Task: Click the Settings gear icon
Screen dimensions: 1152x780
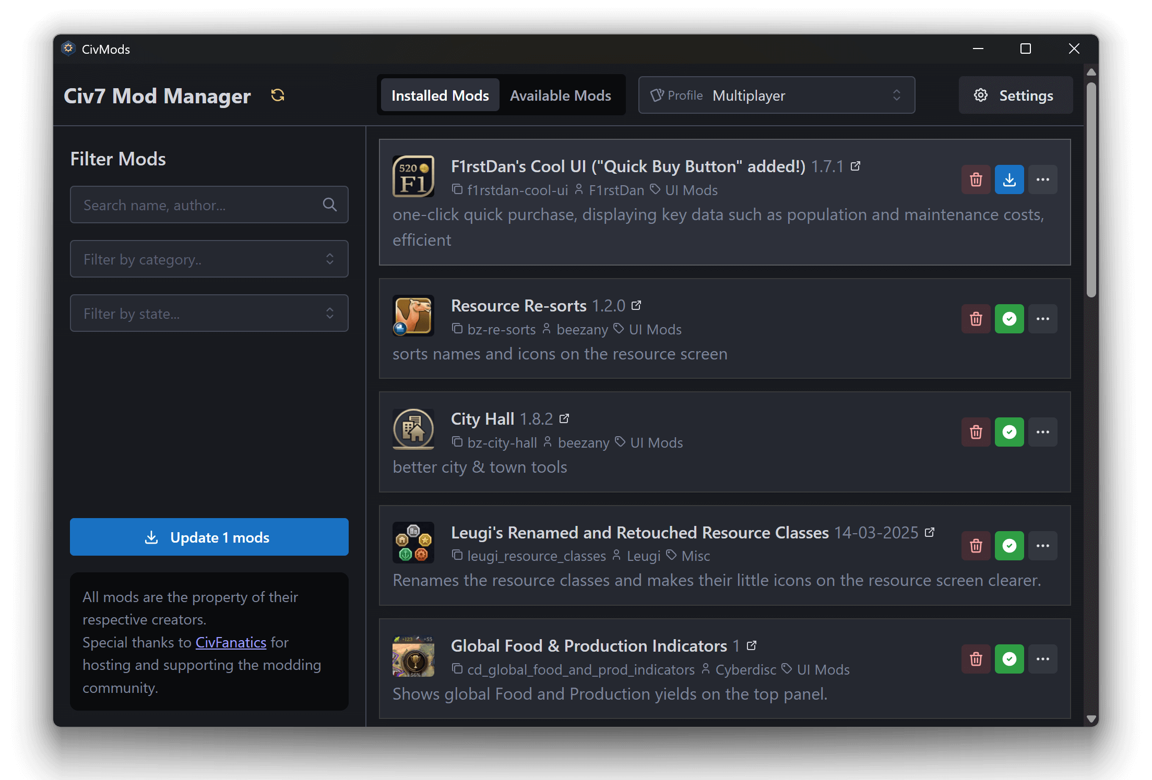Action: click(x=981, y=95)
